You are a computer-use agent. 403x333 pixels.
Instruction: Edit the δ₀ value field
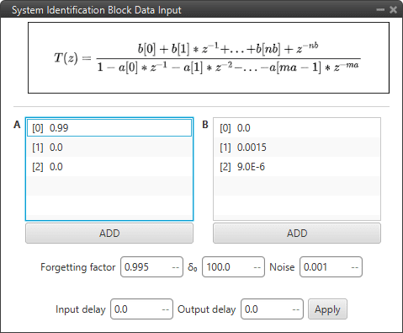point(233,266)
